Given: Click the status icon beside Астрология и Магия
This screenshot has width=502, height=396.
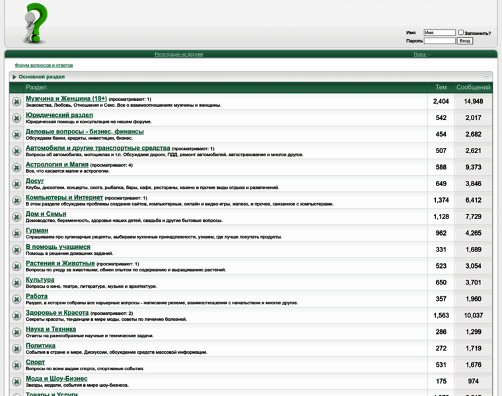Looking at the screenshot, I should click(17, 168).
